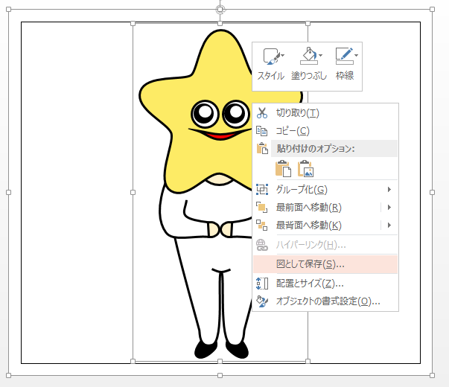Click the clipboard icon beside 貼り付けのオプション
Viewport: 449px width, 387px height.
coord(262,148)
